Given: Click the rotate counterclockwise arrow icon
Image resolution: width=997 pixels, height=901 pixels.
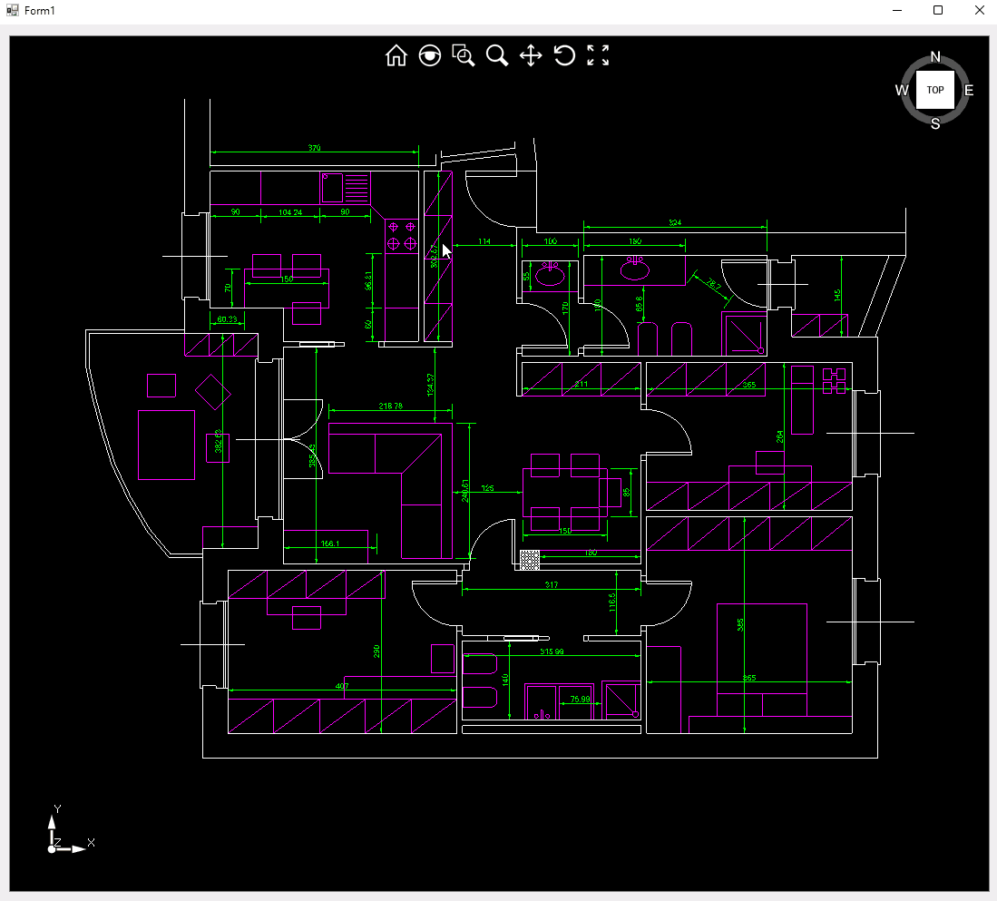Looking at the screenshot, I should click(x=564, y=56).
